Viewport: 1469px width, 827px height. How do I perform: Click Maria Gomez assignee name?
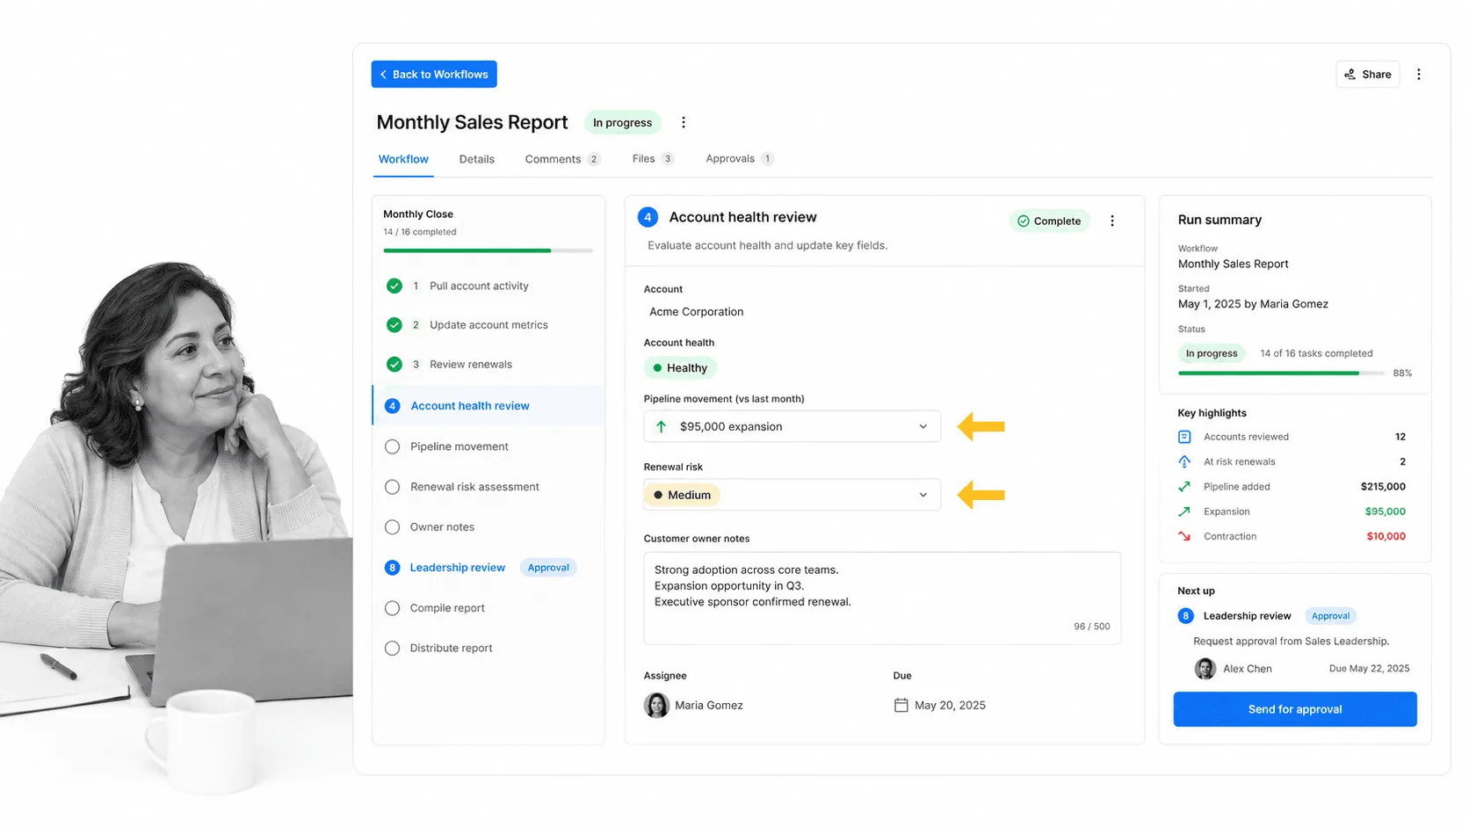708,706
